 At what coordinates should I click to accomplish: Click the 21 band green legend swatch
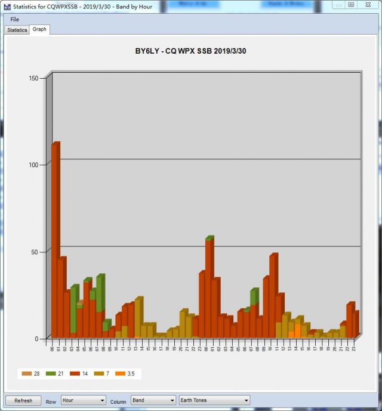(51, 373)
